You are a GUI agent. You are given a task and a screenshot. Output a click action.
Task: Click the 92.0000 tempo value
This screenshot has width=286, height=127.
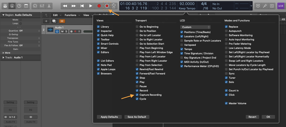pyautogui.click(x=187, y=4)
